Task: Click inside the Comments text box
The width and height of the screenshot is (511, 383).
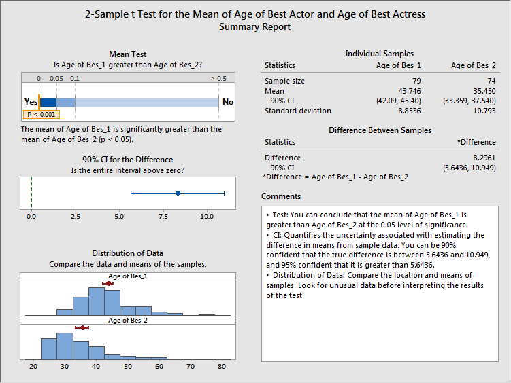Action: click(379, 326)
